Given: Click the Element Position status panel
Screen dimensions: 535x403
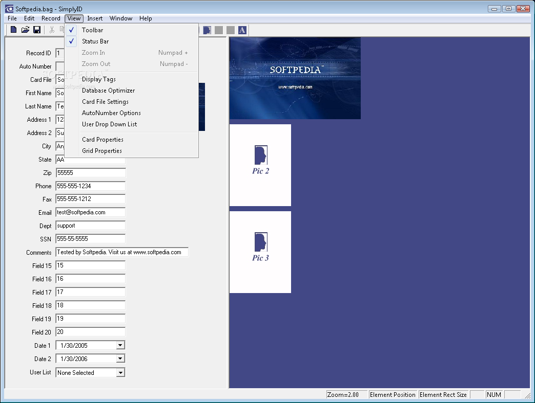Looking at the screenshot, I should 393,394.
